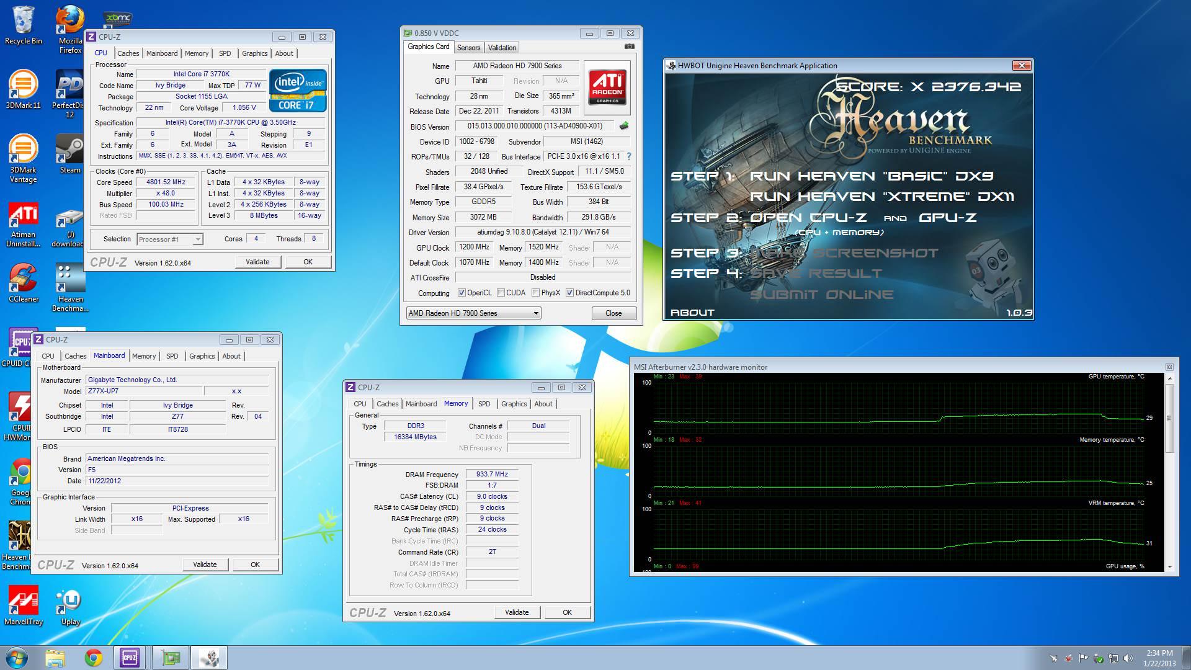Switch to HWBOT Heaven taskbar button
The width and height of the screenshot is (1191, 670).
tap(209, 658)
